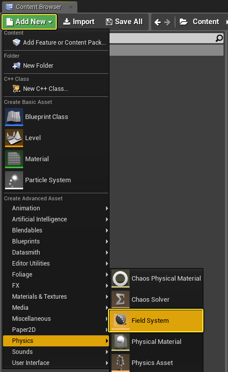Click the Particle System sparkle icon

pos(14,180)
